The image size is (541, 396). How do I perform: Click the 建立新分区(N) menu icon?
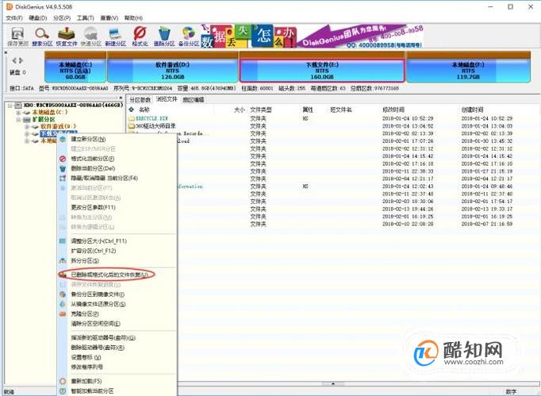[63, 139]
